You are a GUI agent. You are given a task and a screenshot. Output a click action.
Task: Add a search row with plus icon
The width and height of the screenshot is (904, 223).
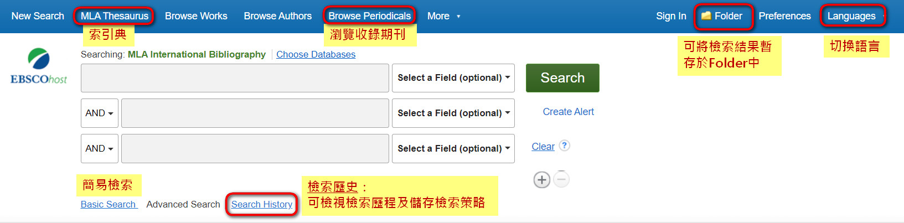(x=542, y=180)
